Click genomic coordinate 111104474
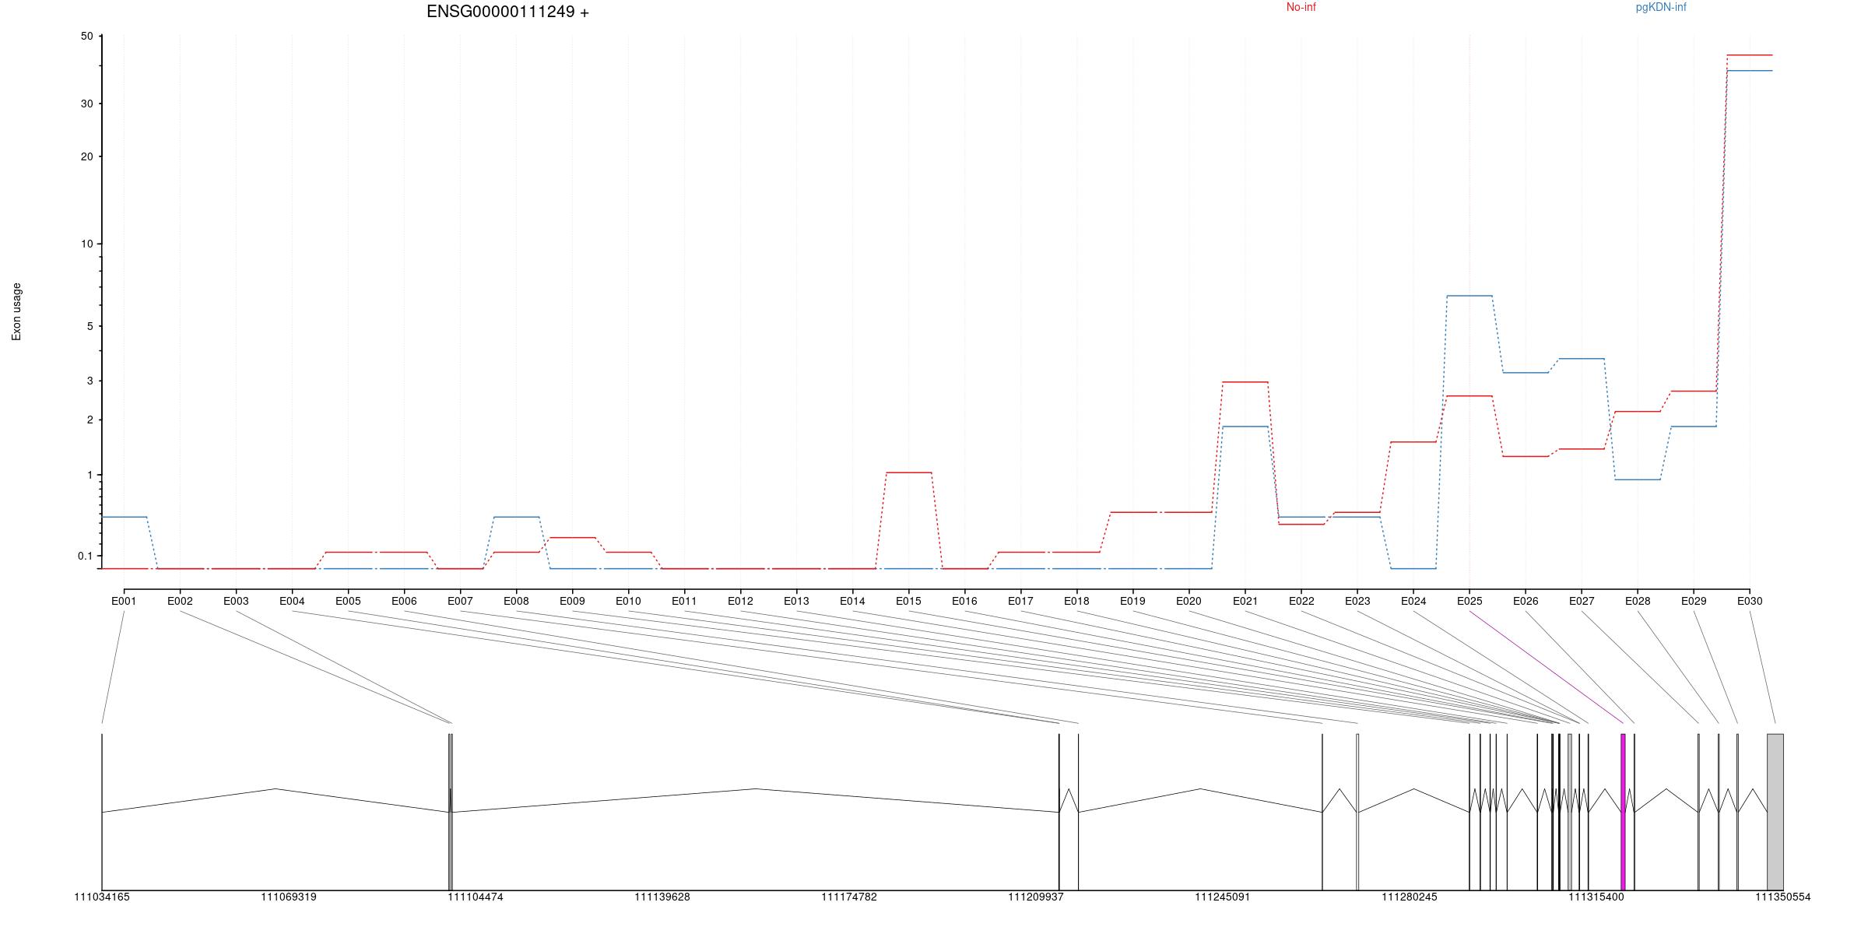The width and height of the screenshot is (1868, 934). coord(476,897)
